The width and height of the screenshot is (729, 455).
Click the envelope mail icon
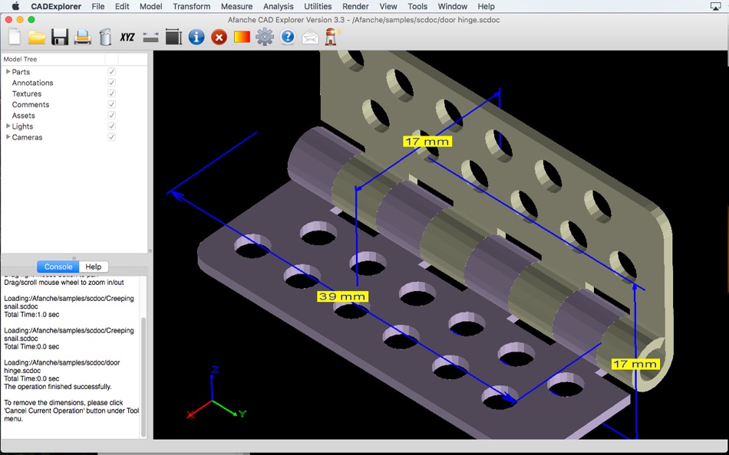pyautogui.click(x=310, y=37)
